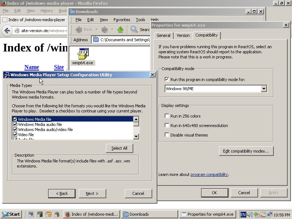
Task: Click the 10:58 PM clock
Action: 282,215
